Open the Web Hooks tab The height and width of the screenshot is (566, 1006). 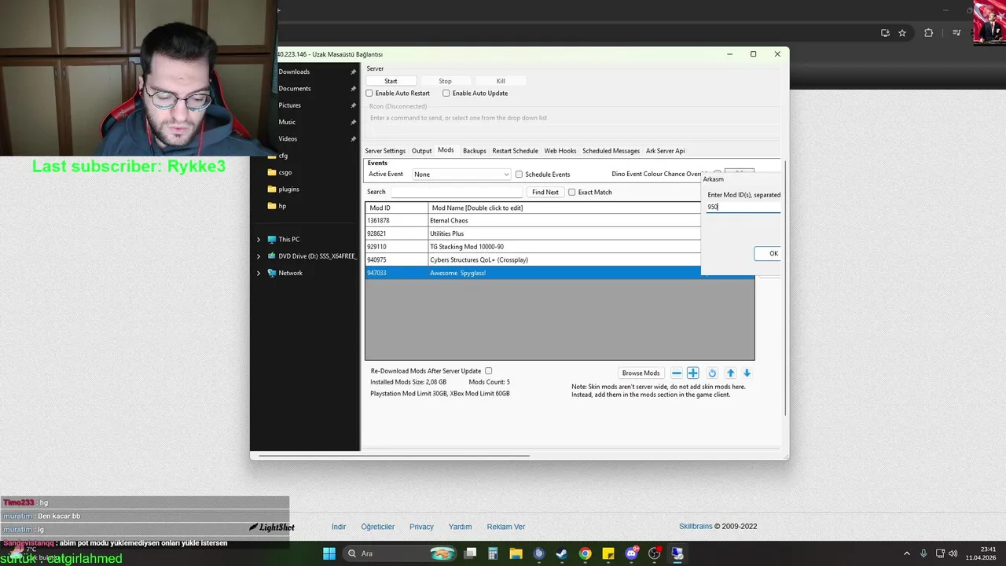[560, 151]
